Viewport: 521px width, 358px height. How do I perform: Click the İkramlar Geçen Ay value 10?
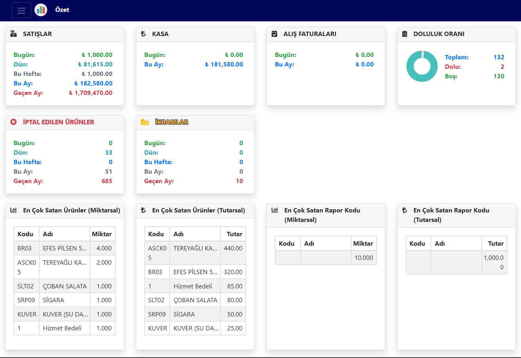[x=239, y=181]
